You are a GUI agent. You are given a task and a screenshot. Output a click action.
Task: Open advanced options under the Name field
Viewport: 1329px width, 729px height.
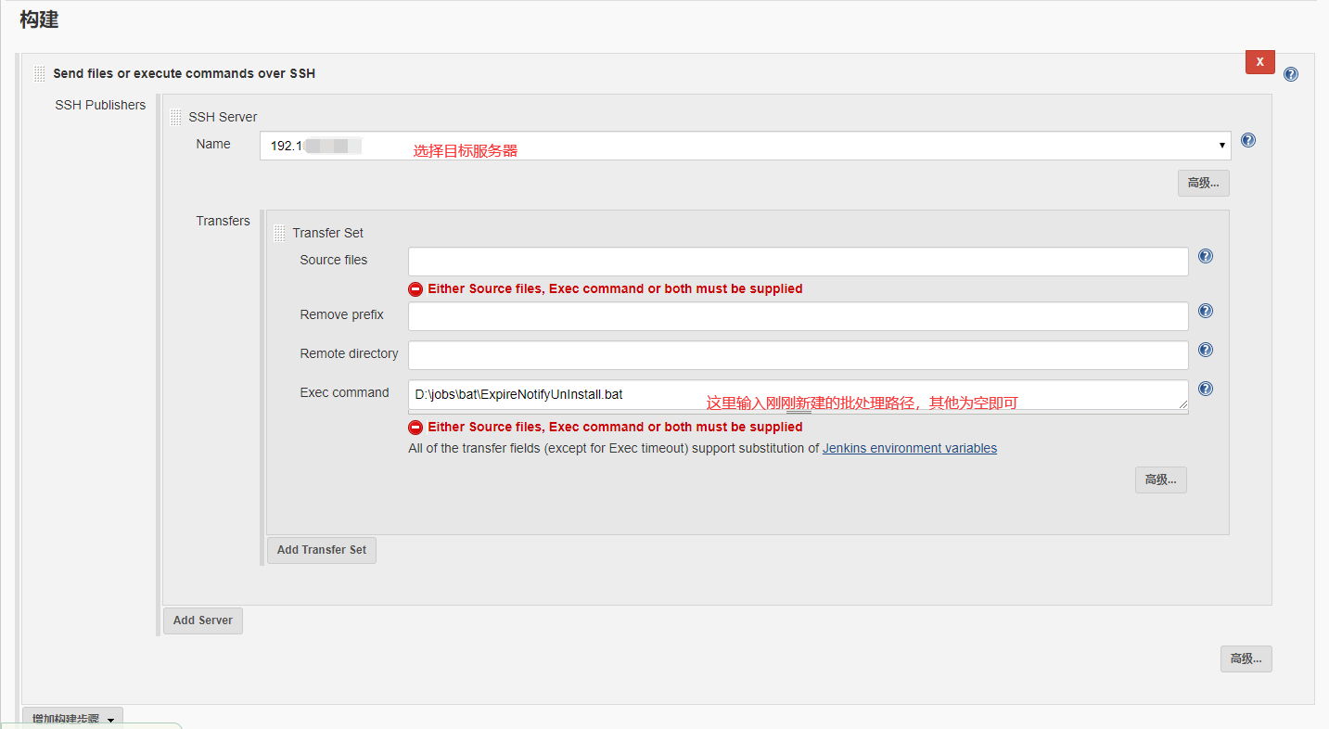point(1203,183)
